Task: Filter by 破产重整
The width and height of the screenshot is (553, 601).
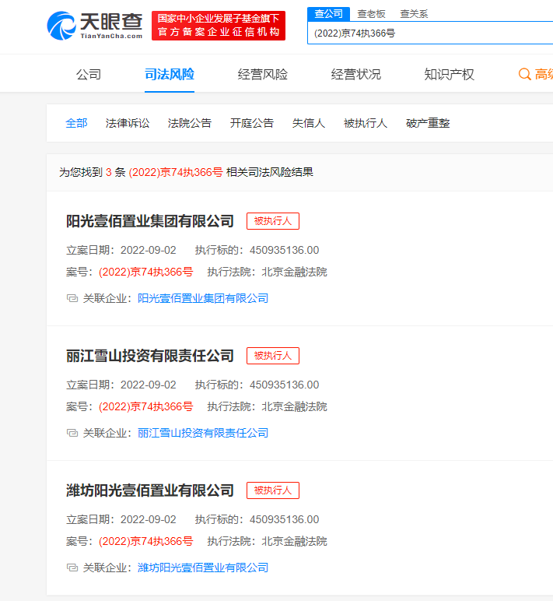Action: [428, 123]
